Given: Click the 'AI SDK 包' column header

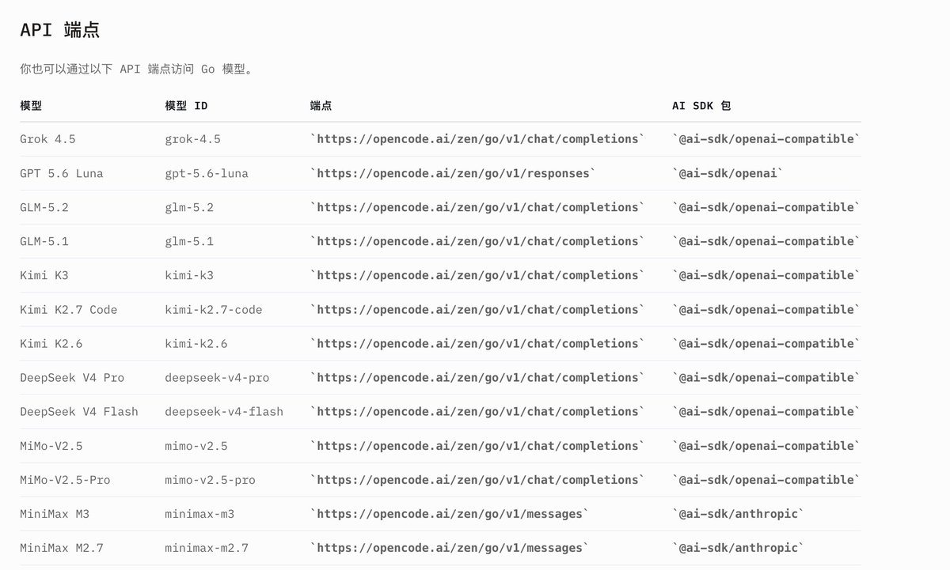Looking at the screenshot, I should (701, 105).
